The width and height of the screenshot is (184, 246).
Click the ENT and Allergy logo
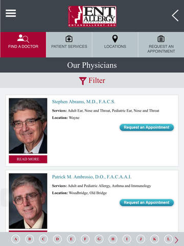coord(92,16)
